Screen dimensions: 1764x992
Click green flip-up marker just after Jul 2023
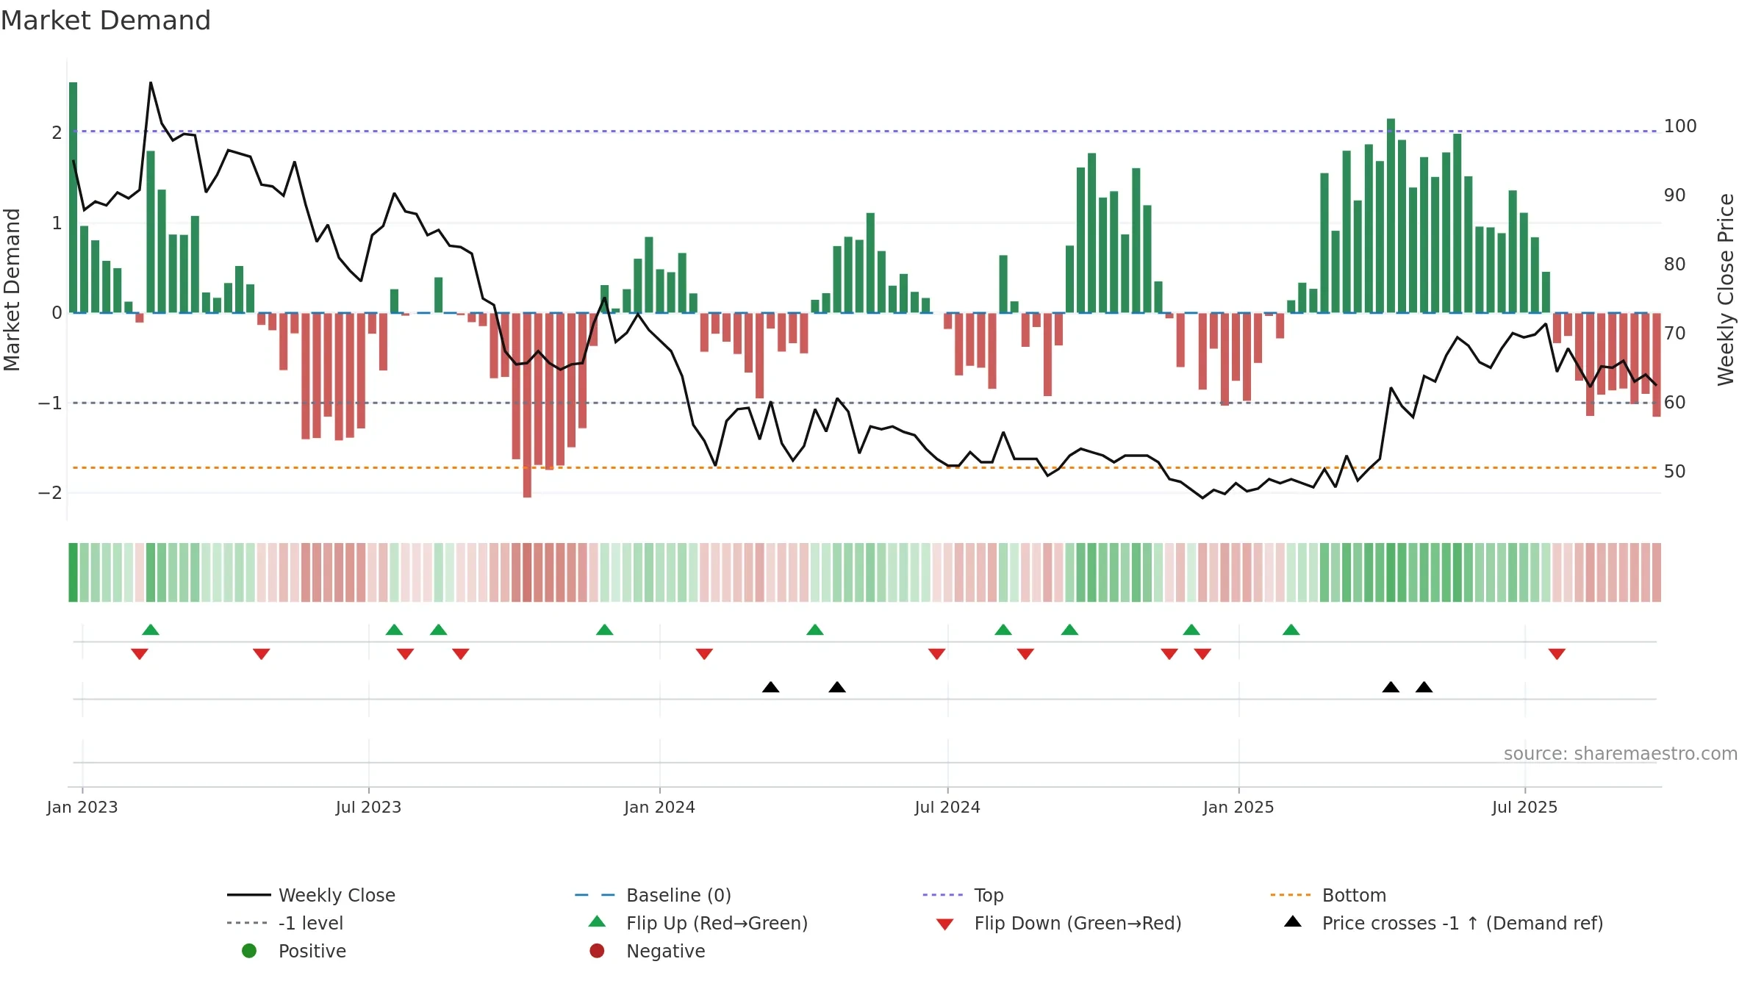click(x=394, y=630)
